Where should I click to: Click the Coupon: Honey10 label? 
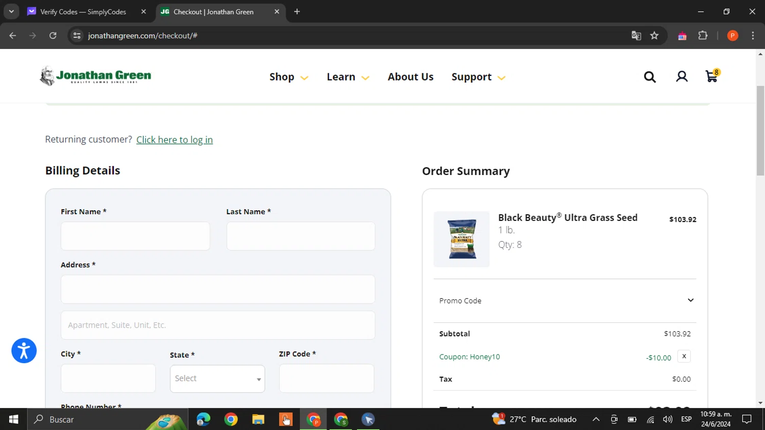click(x=469, y=357)
